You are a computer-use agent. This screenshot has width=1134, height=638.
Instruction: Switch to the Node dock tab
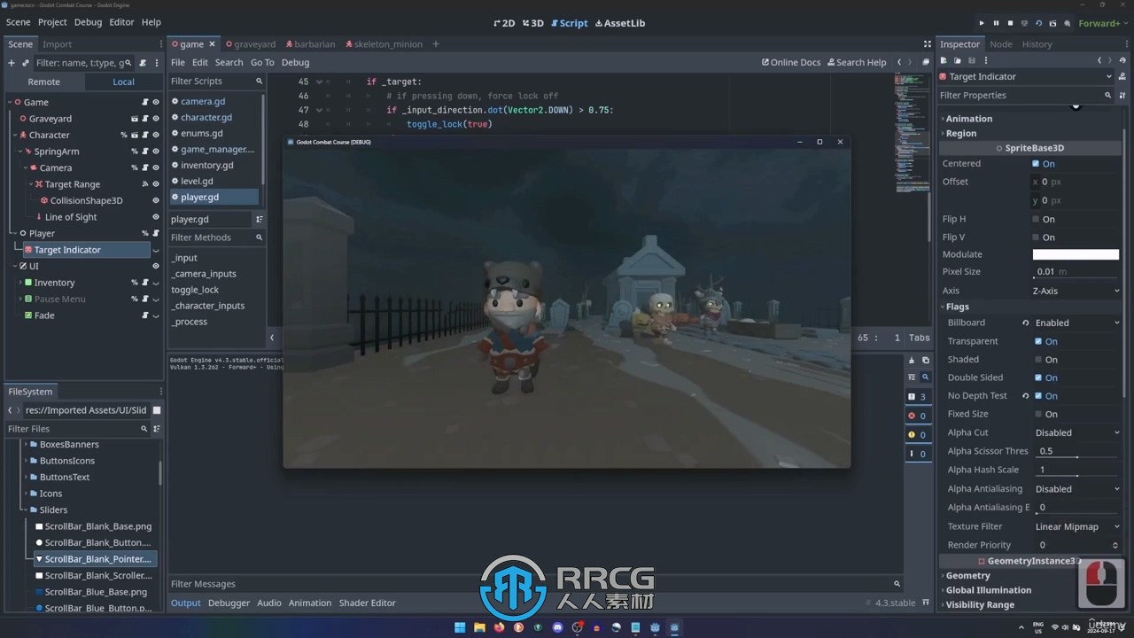[x=1001, y=44]
